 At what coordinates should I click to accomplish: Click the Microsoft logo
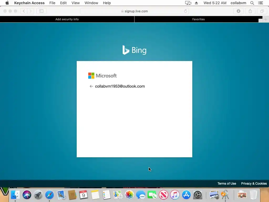click(102, 75)
